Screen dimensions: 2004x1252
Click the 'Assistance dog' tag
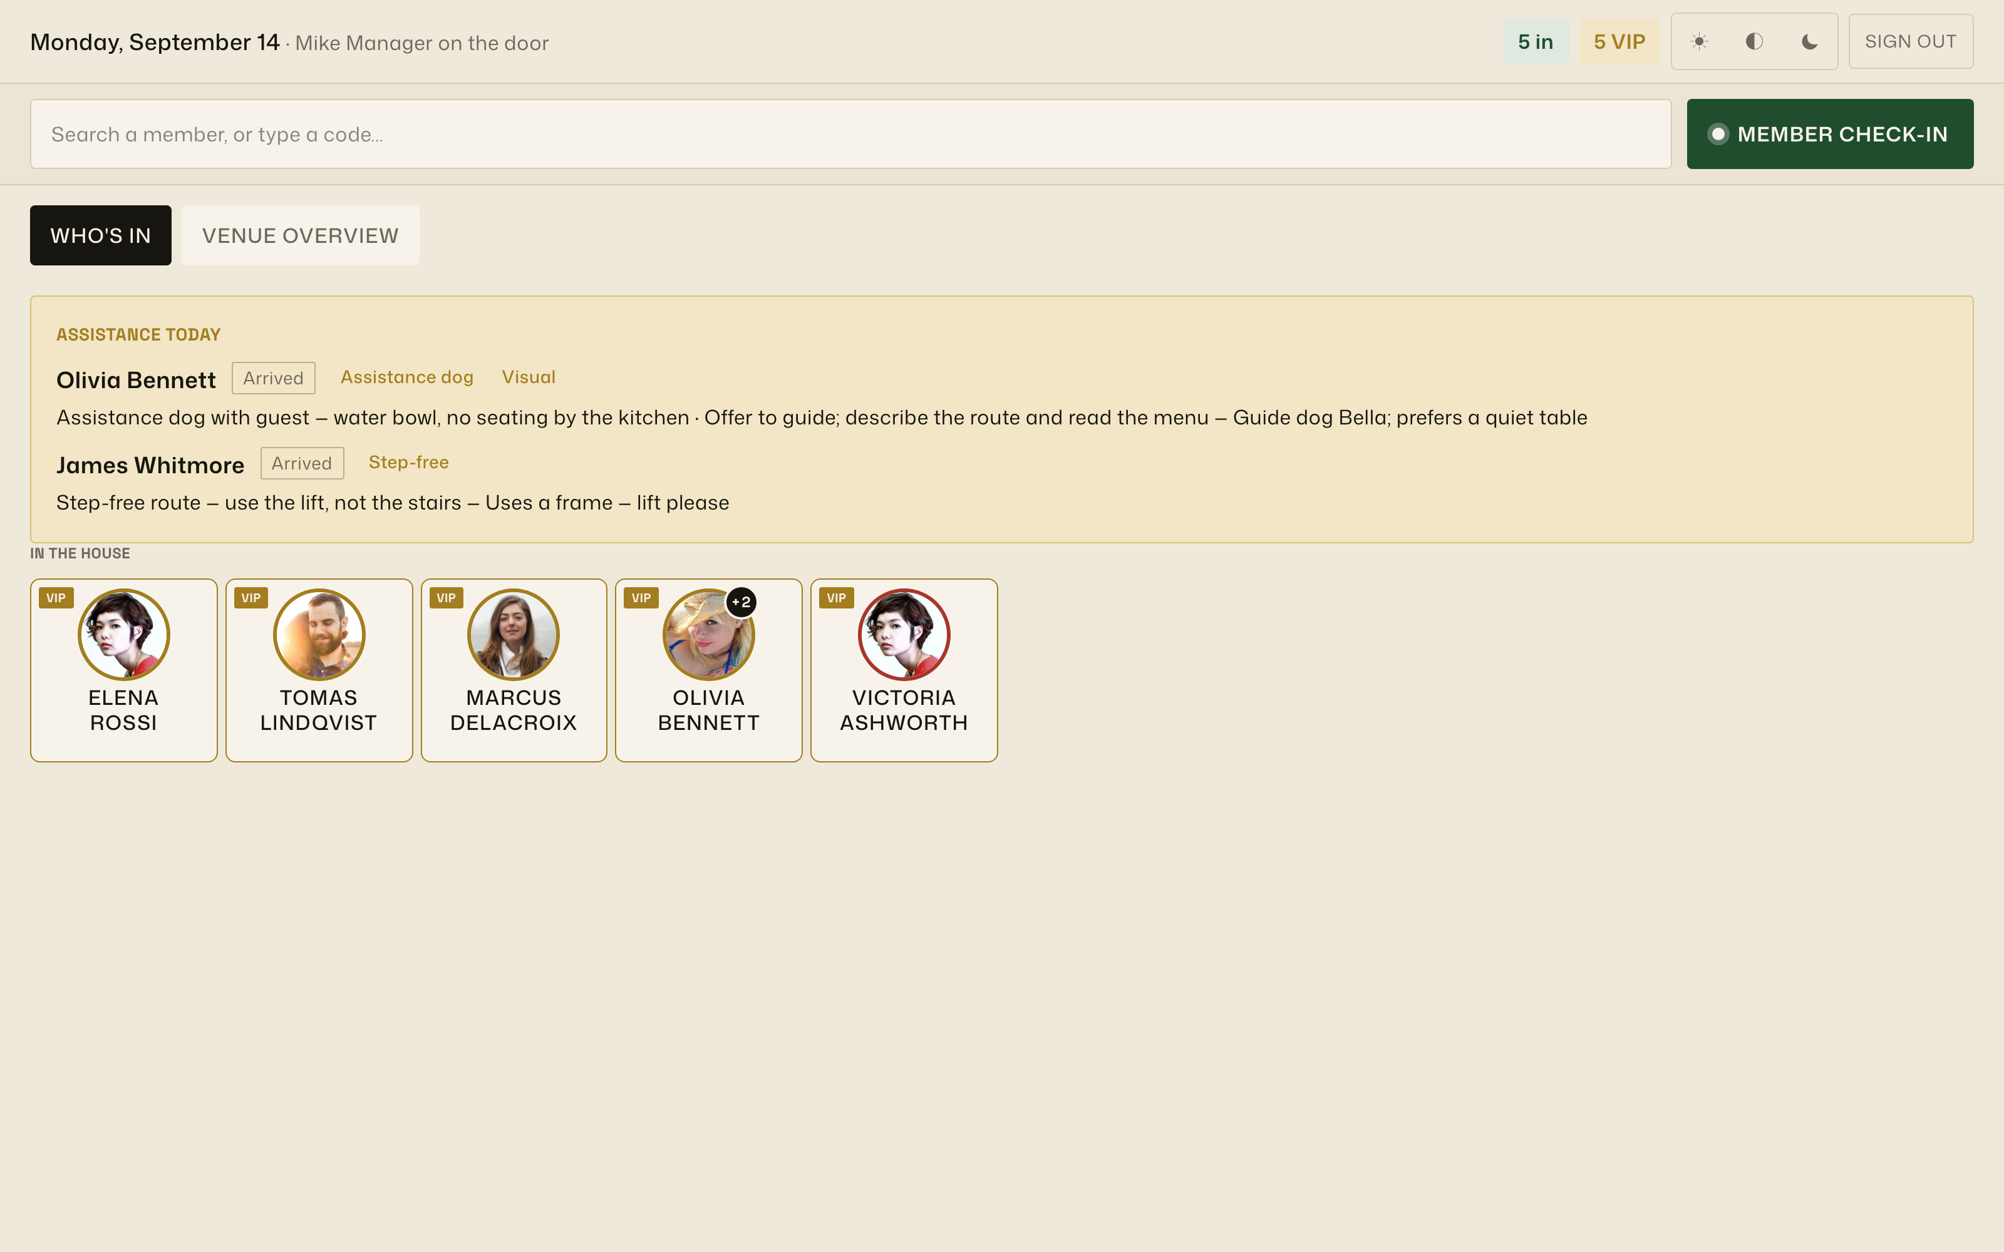click(406, 377)
